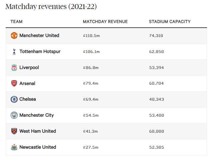Click West Ham United's 60,000 capacity
The height and width of the screenshot is (158, 213).
pyautogui.click(x=156, y=131)
